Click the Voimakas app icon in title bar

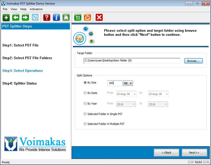point(3,3)
